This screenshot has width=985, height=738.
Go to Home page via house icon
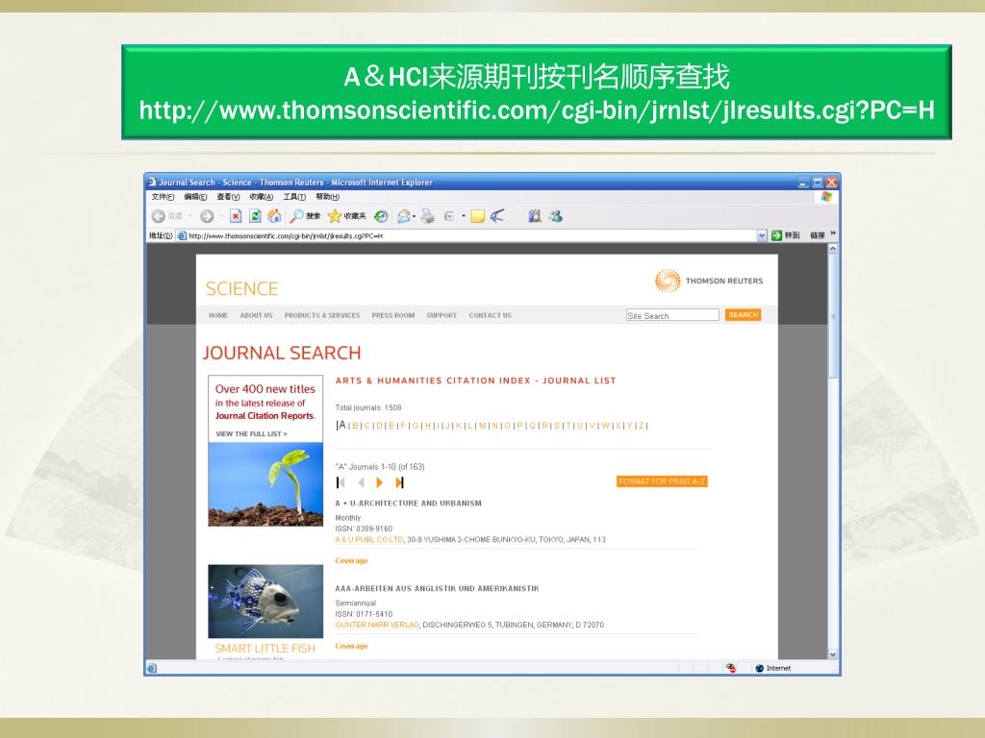pos(274,216)
